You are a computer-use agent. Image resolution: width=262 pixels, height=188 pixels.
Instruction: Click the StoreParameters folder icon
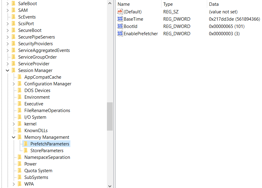click(x=26, y=151)
